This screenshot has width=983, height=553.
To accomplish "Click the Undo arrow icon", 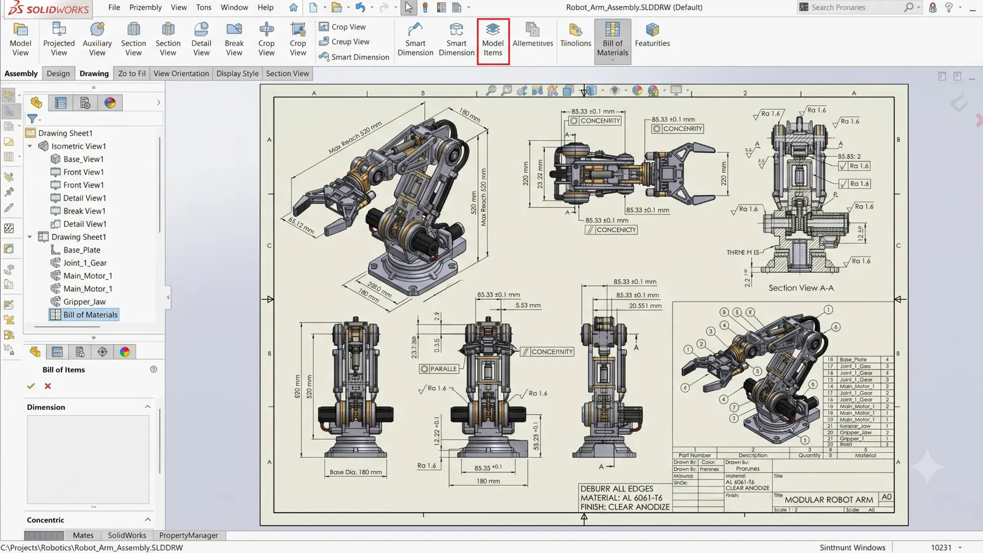I will point(360,7).
